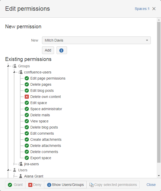
Task: Click the green check beside Space administrator
Action: pos(27,109)
